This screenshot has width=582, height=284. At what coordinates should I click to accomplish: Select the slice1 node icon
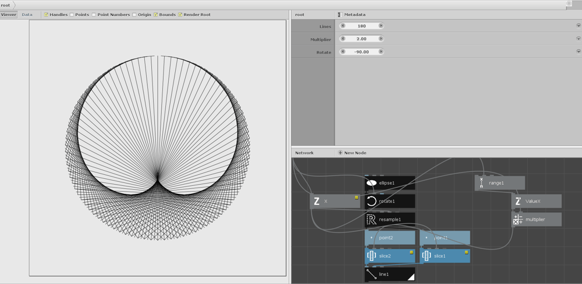(x=426, y=256)
